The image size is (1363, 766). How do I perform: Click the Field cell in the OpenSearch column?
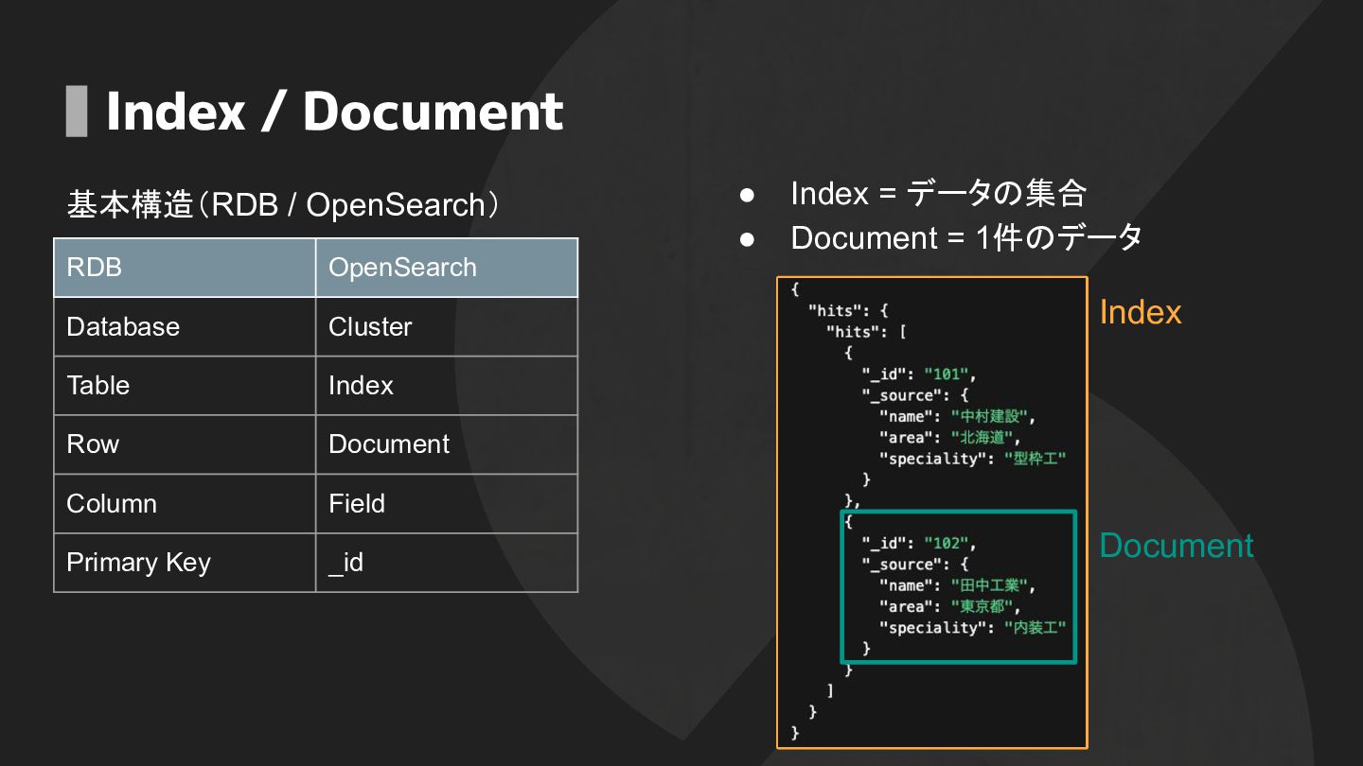coord(446,504)
